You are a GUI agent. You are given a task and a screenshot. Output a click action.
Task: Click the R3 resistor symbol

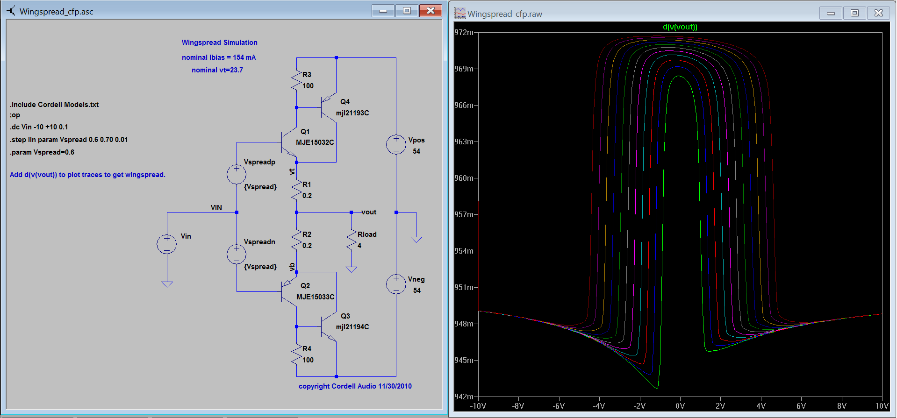click(296, 80)
